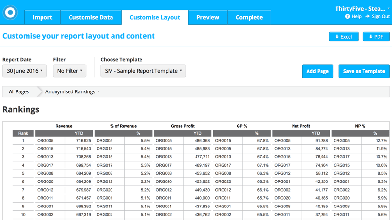Open the Choose Template dropdown
This screenshot has height=220, width=392.
click(143, 71)
